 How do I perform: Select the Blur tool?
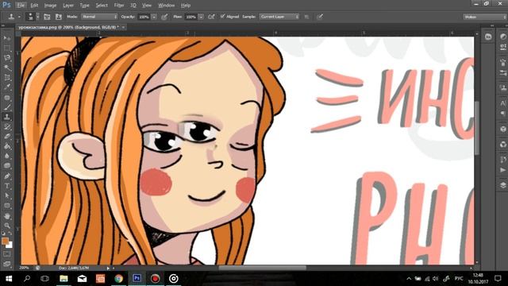[7, 156]
